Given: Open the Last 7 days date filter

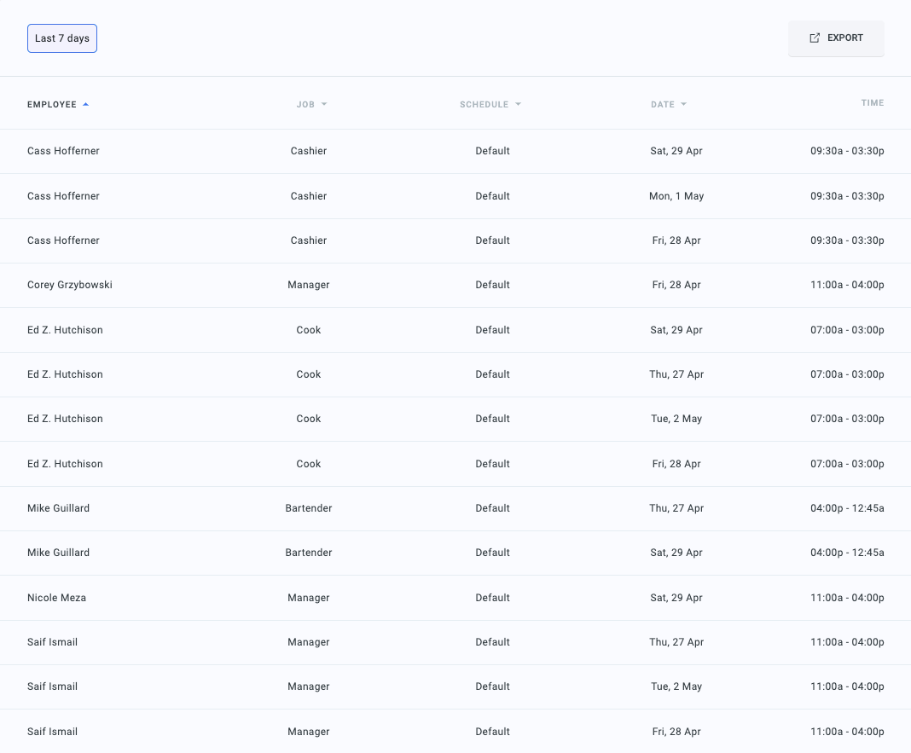Looking at the screenshot, I should point(62,38).
